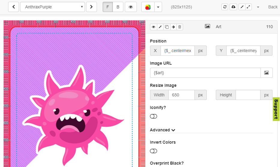Toggle the Iconify switch
This screenshot has height=167, width=280.
(x=153, y=116)
